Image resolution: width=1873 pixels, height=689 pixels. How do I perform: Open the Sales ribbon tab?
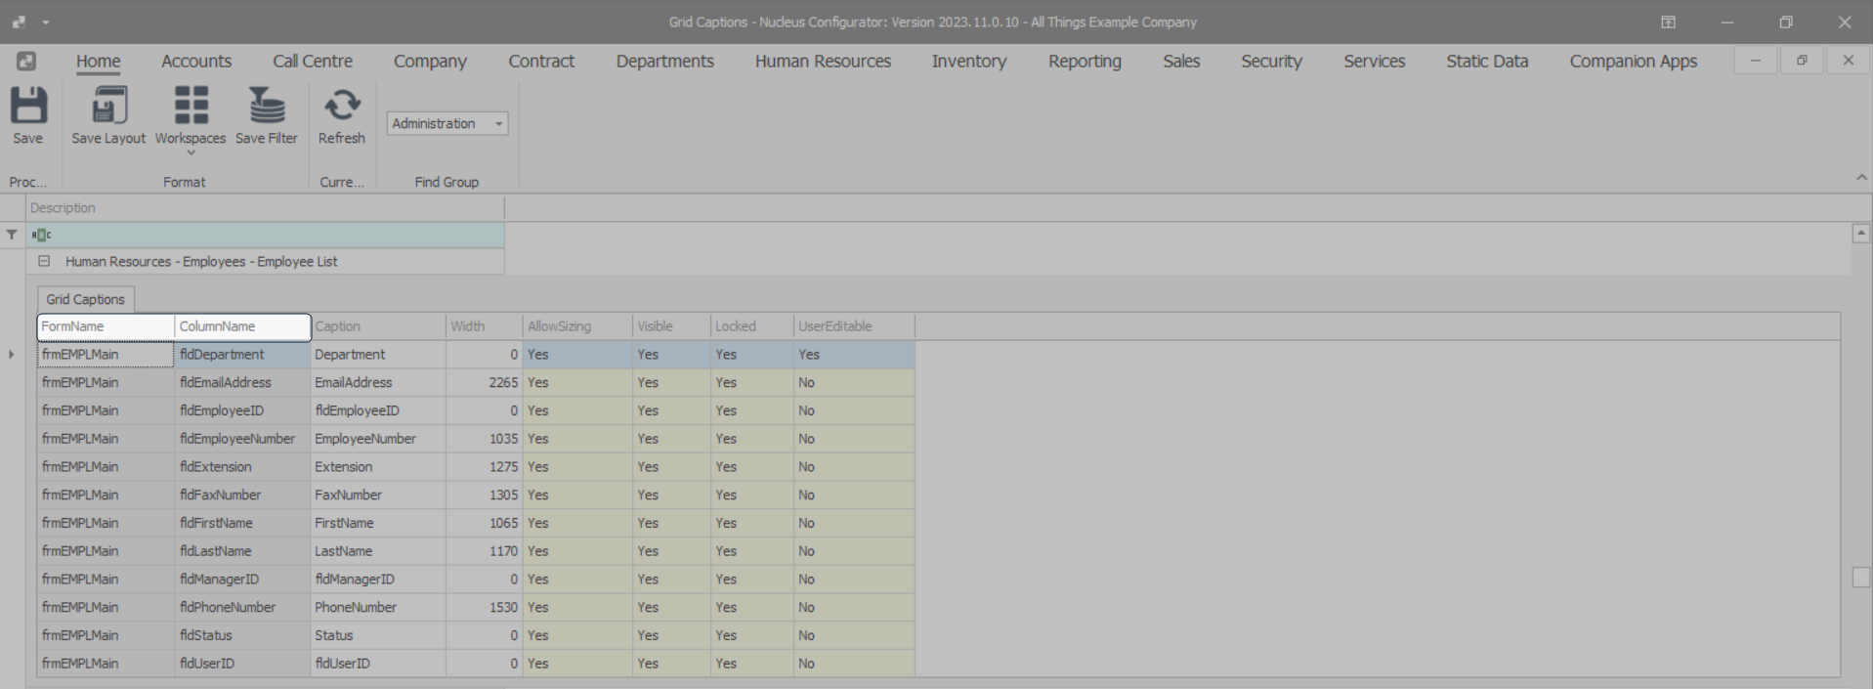(1181, 61)
